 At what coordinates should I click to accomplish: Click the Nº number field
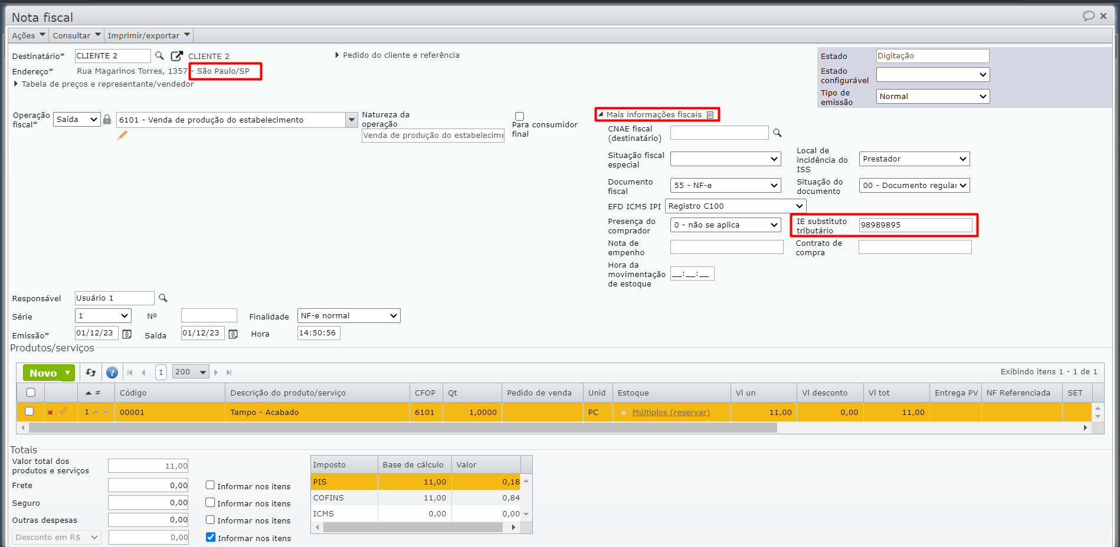209,315
